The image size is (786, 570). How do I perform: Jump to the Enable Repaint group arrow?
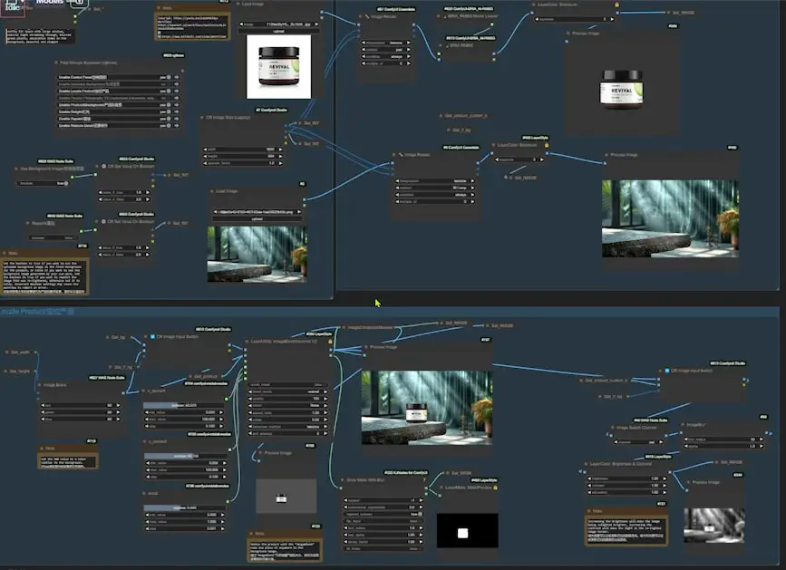tap(177, 119)
